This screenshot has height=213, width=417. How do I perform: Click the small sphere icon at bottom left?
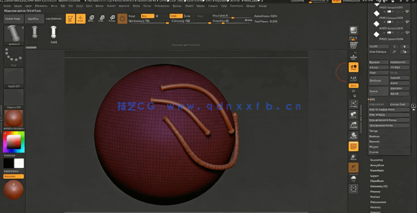(x=13, y=190)
